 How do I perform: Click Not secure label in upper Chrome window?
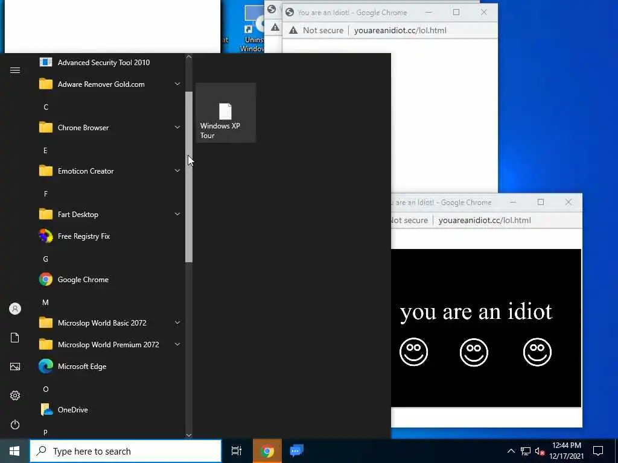tap(323, 30)
